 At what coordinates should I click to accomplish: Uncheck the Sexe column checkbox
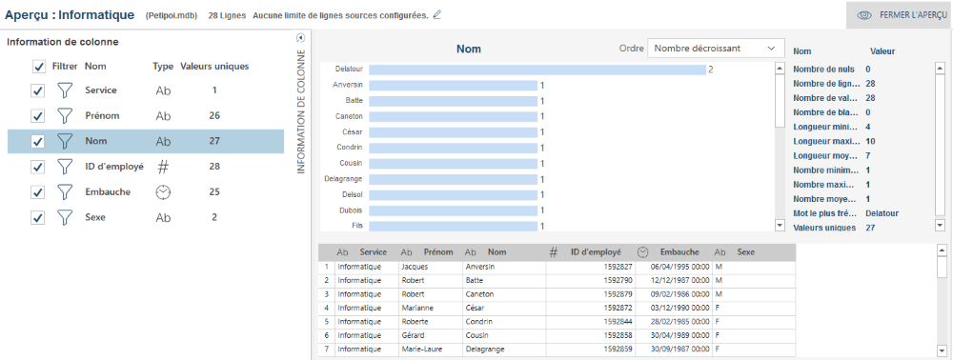click(38, 218)
